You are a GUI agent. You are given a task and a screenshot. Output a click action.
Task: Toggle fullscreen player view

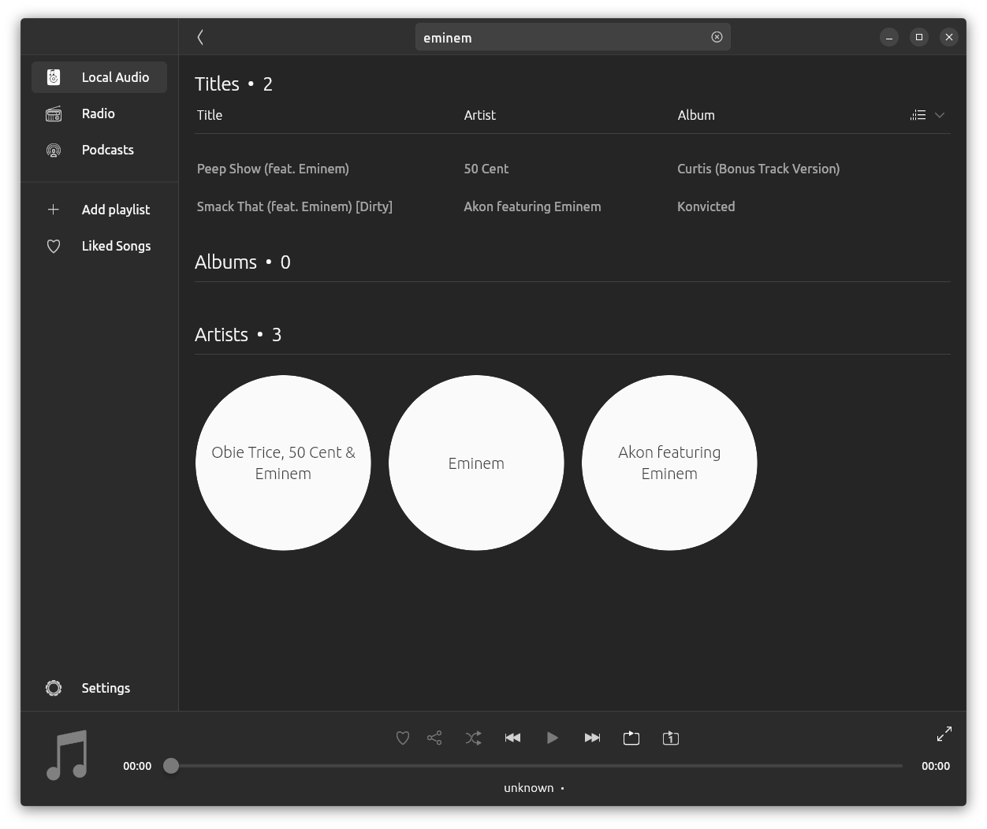pyautogui.click(x=944, y=734)
